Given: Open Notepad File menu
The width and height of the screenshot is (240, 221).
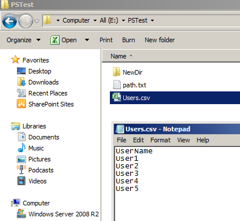Looking at the screenshot, I should 121,140.
